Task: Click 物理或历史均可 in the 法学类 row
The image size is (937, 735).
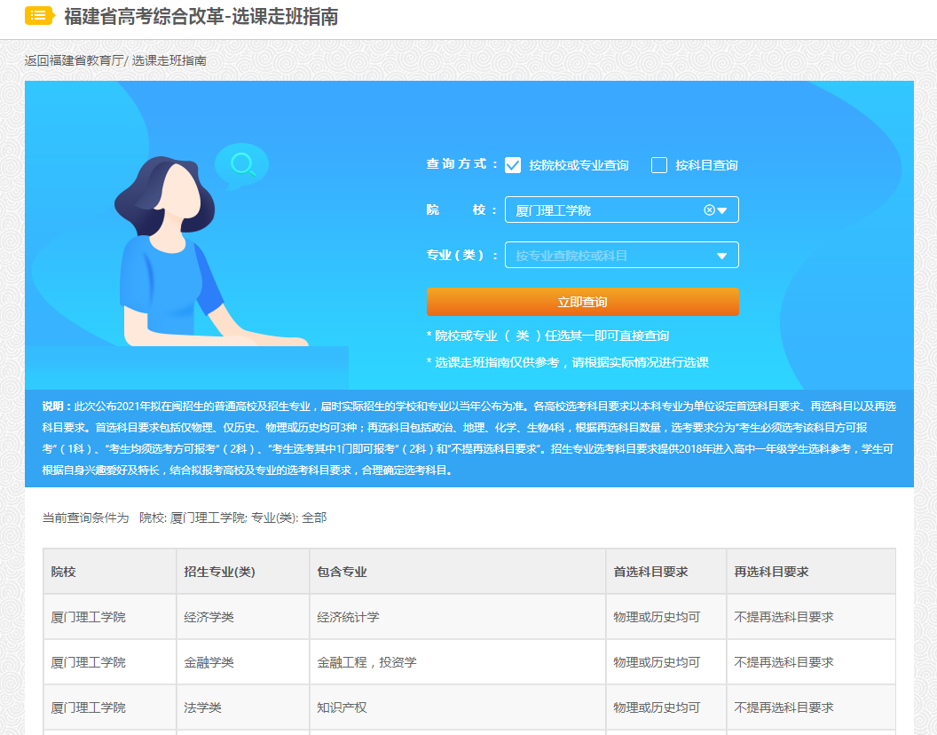Action: pyautogui.click(x=657, y=707)
